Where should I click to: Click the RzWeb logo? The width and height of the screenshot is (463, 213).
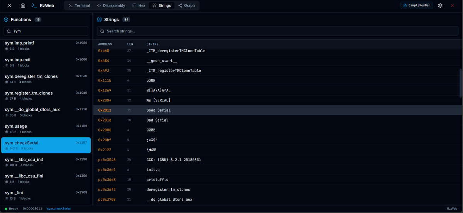[43, 6]
